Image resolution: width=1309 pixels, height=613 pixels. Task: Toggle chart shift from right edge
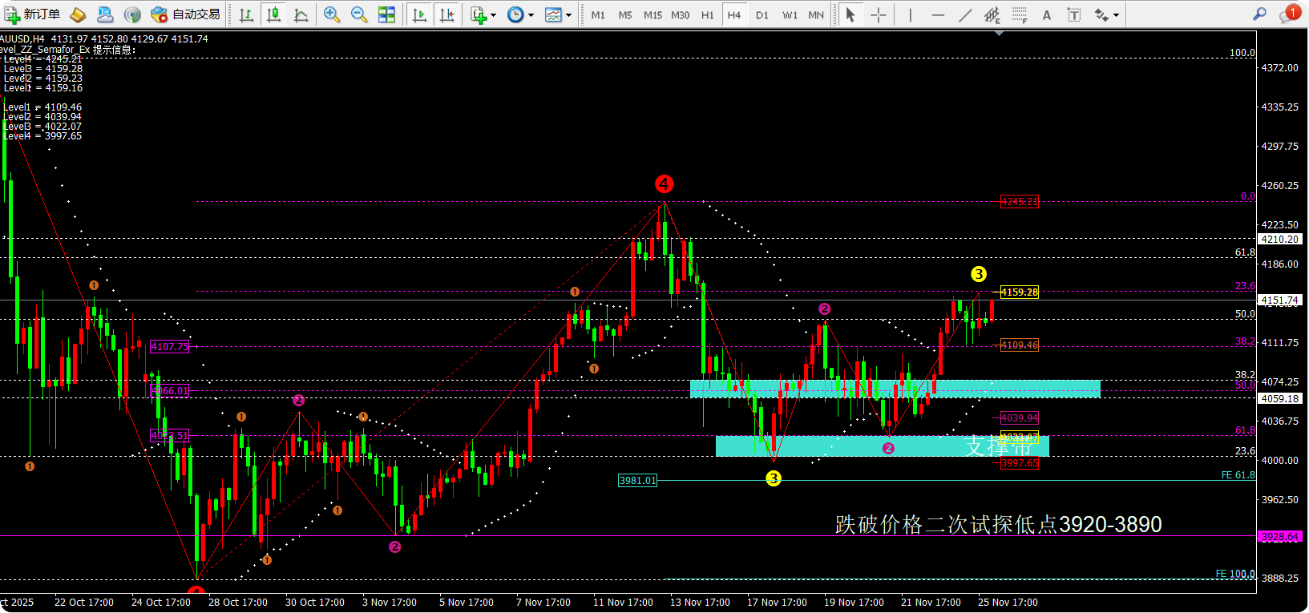click(447, 14)
